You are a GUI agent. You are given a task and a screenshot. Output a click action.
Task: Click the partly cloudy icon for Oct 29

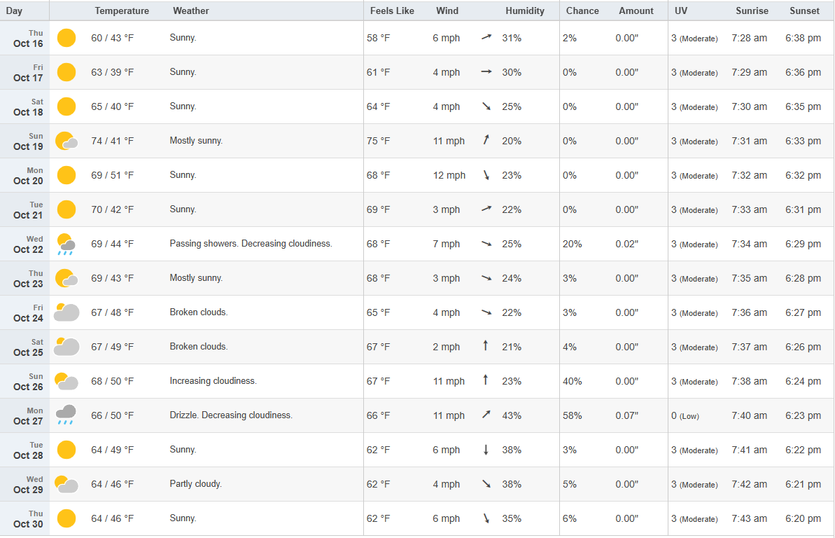tap(66, 484)
